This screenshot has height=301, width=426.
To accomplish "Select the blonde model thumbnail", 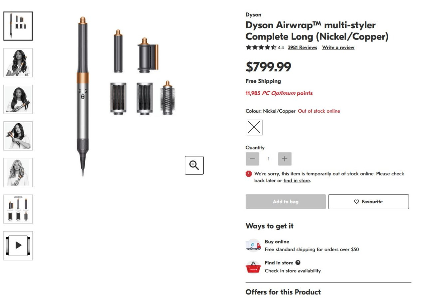I will click(18, 172).
